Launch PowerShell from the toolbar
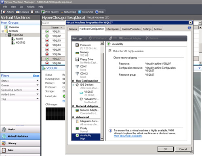The image size is (202, 156). [86, 12]
